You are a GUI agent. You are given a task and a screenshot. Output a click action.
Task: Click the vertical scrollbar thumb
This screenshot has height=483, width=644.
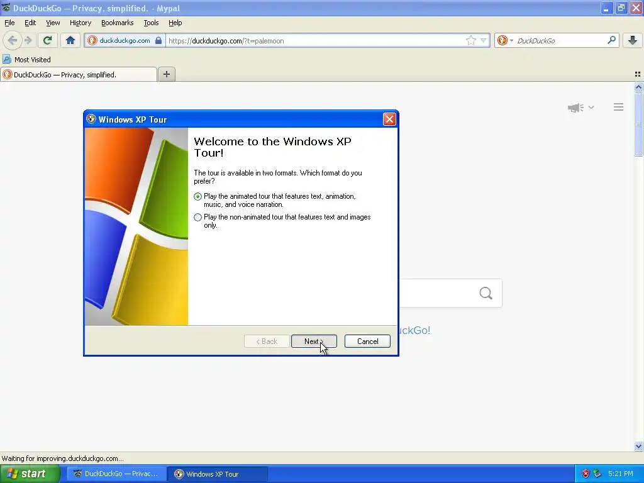click(x=638, y=124)
